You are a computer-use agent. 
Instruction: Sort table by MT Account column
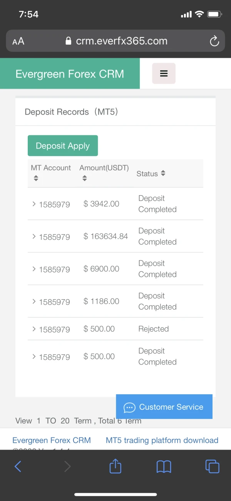point(36,178)
